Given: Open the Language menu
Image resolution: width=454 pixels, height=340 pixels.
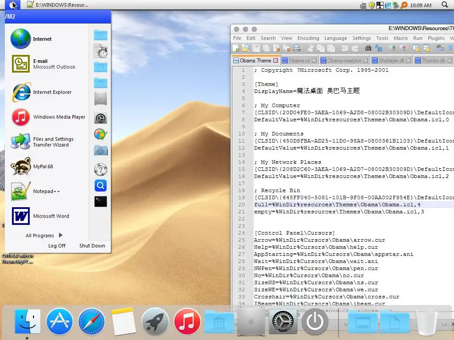Looking at the screenshot, I should click(x=336, y=38).
